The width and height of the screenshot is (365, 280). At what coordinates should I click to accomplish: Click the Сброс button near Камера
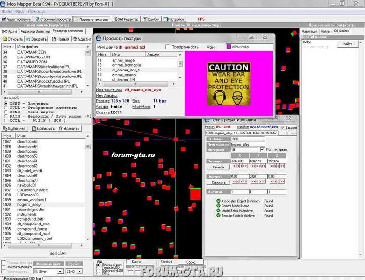click(191, 262)
